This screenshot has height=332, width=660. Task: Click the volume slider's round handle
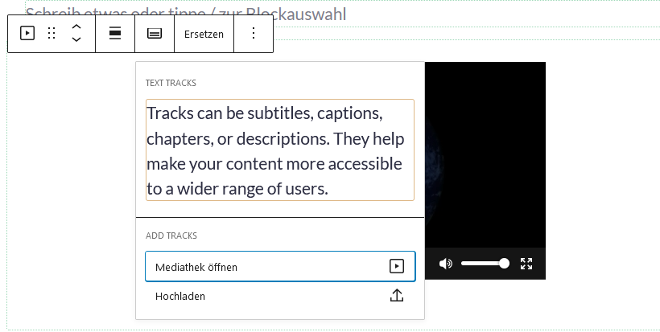tap(504, 264)
